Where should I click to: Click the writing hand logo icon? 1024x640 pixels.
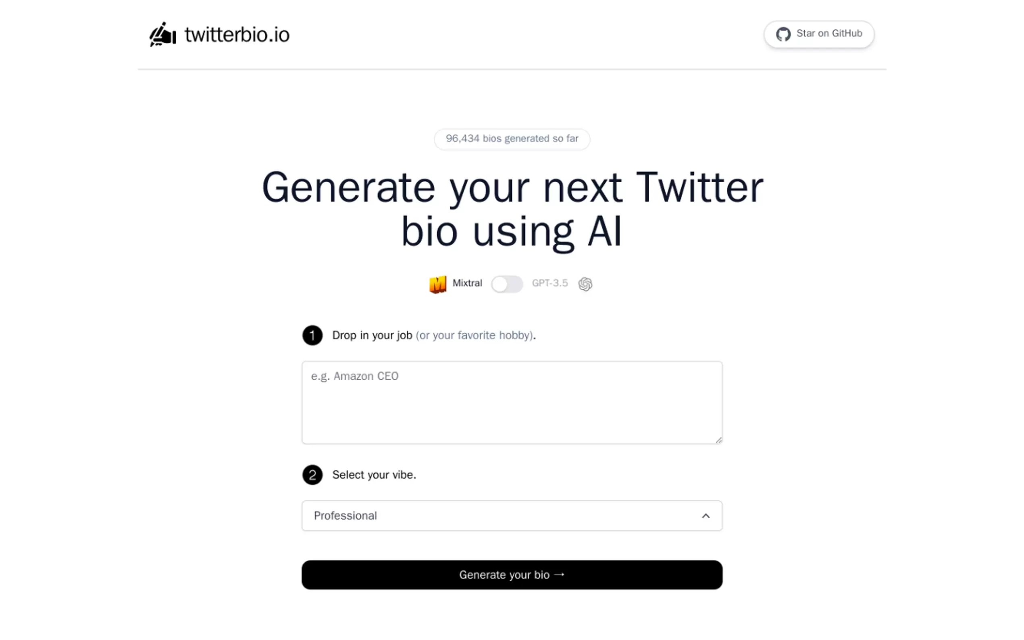[x=162, y=34]
